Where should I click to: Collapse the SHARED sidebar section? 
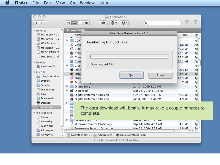(34, 62)
